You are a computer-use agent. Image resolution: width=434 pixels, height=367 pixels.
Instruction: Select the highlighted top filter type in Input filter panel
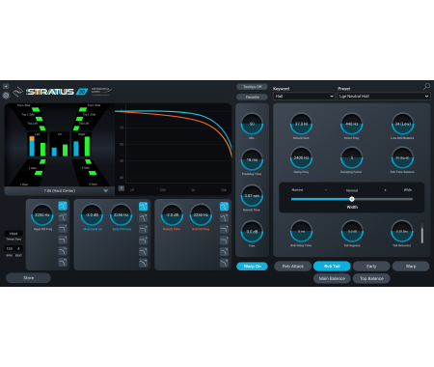click(x=63, y=206)
